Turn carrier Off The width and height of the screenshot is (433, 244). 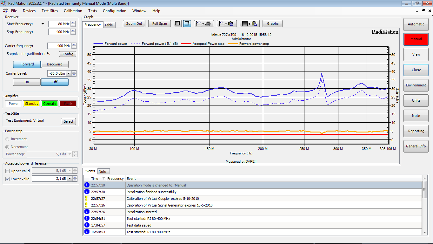click(x=55, y=82)
